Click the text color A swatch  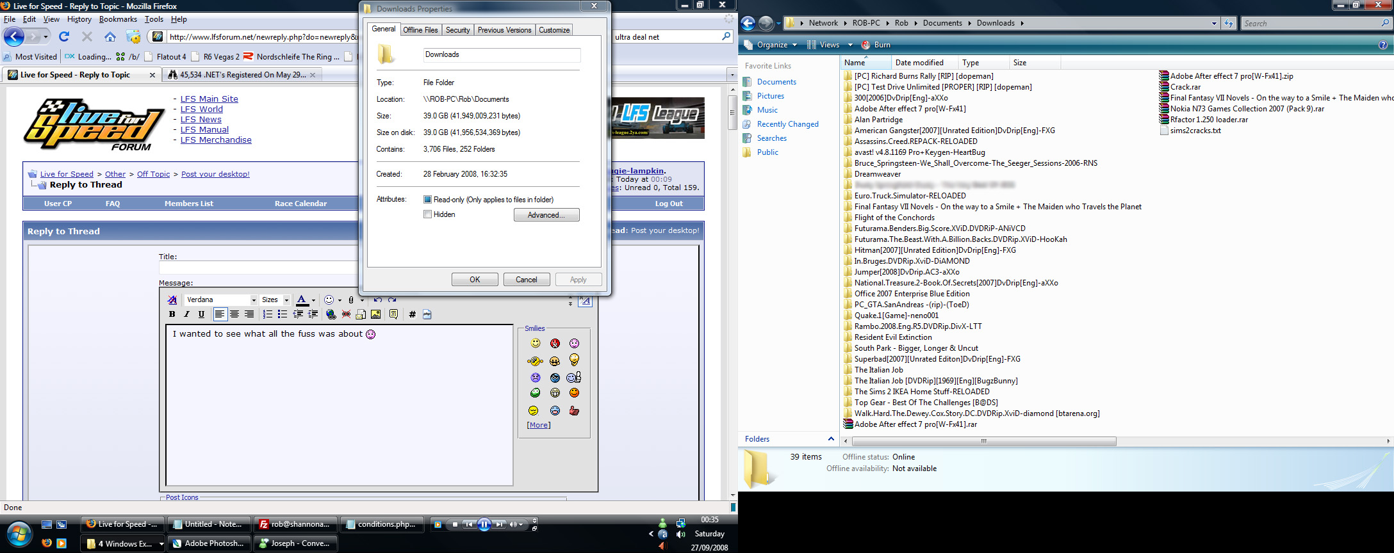point(302,300)
